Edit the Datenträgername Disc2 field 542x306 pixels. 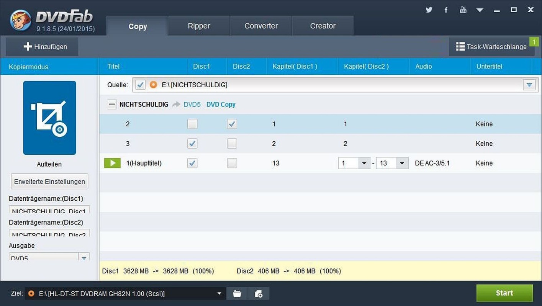[49, 233]
